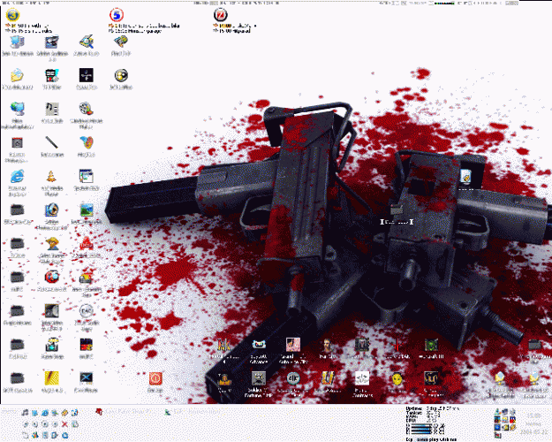Launch the red lifebuoy desktop shortcut
The width and height of the screenshot is (552, 442).
[52, 276]
